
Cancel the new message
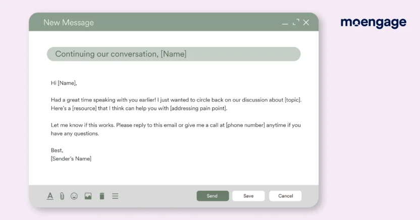(285, 196)
